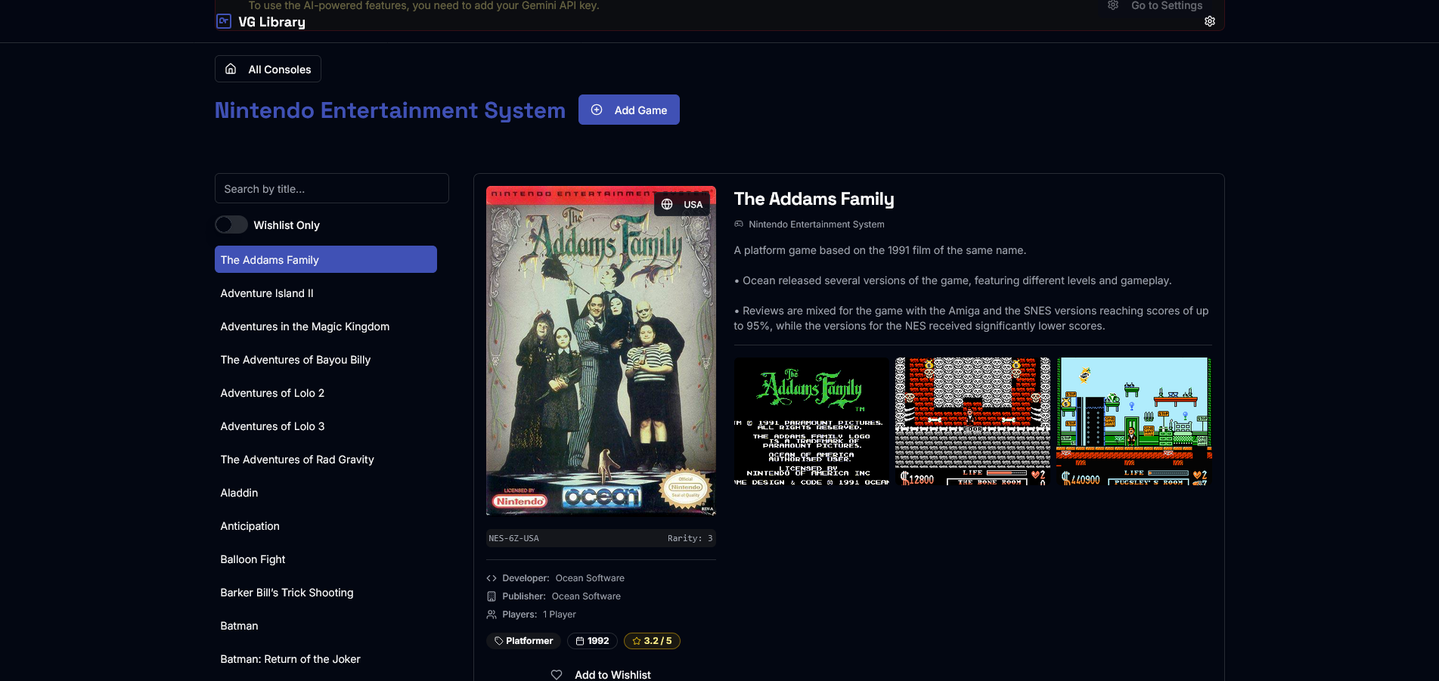Click the VG Library logo icon
1439x681 pixels.
223,21
